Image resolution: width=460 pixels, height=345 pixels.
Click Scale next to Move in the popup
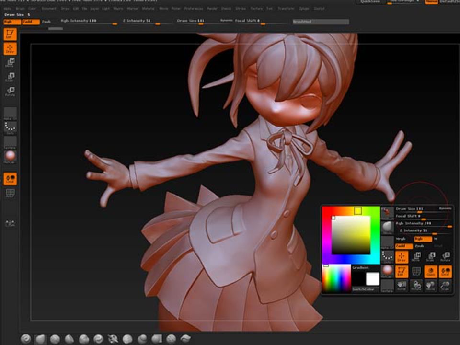[430, 257]
